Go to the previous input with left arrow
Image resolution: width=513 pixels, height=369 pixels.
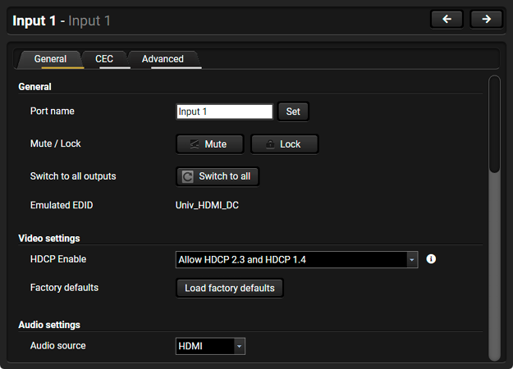tap(447, 19)
